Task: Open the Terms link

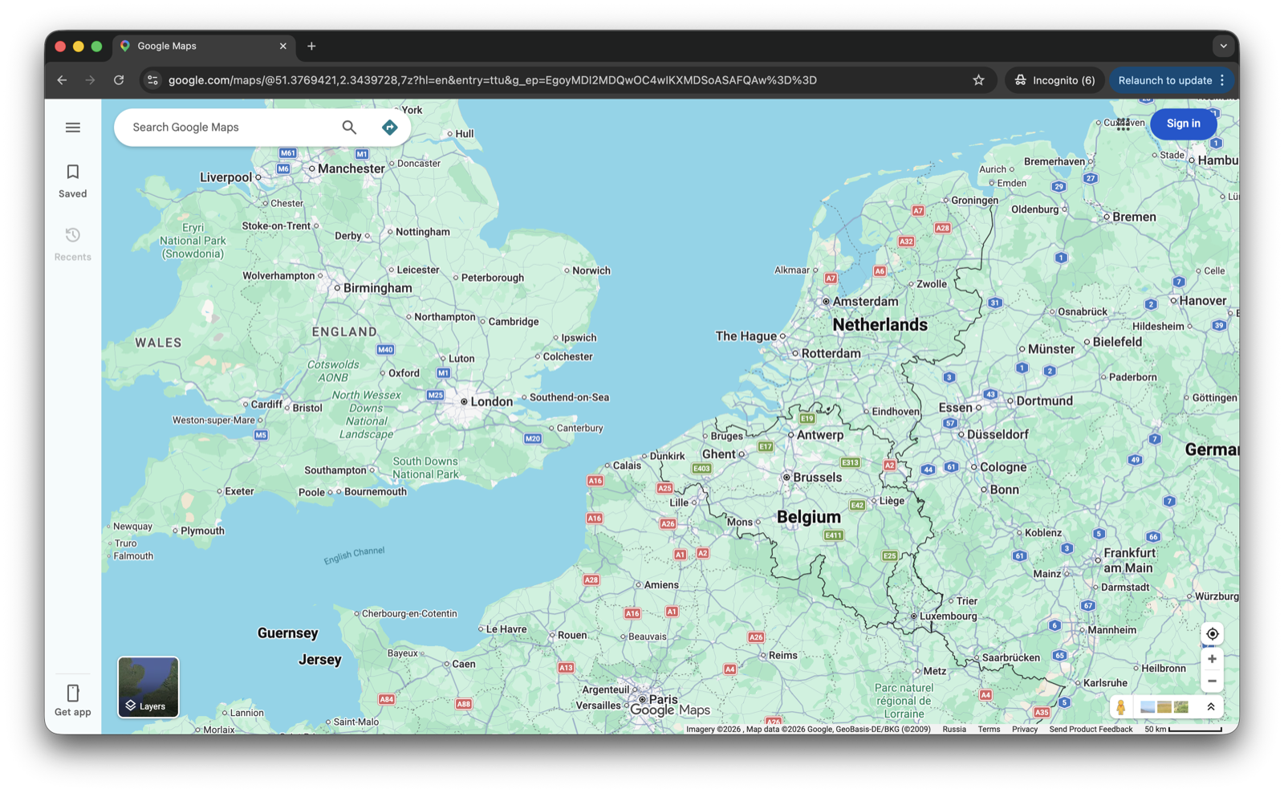Action: 989,730
